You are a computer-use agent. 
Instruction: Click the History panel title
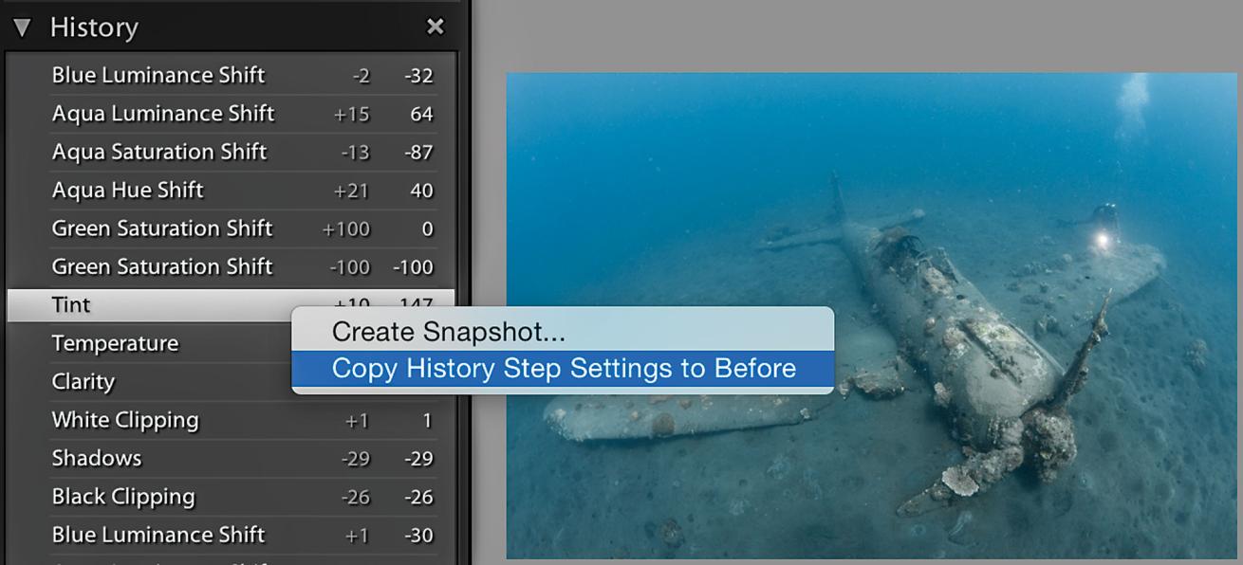click(x=94, y=27)
